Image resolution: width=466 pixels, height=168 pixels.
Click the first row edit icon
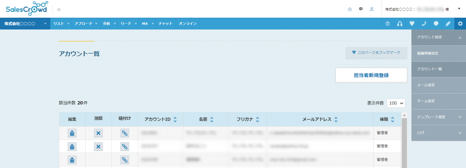pos(72,133)
